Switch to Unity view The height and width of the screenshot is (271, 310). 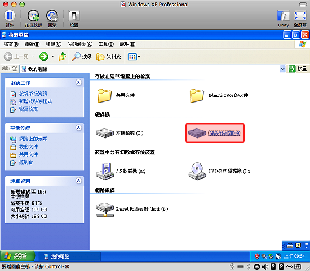click(284, 19)
